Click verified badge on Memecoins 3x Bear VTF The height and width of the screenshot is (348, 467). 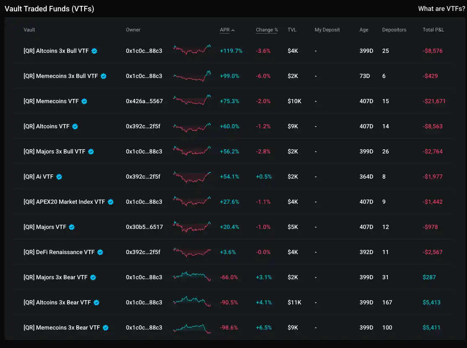(x=106, y=327)
